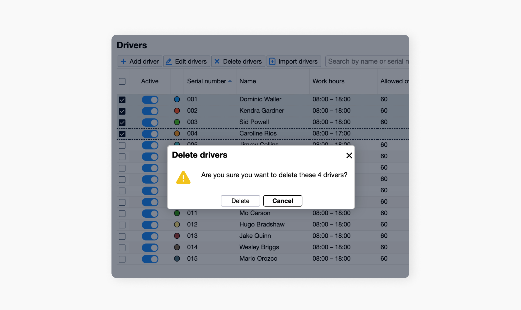Click the pencil icon on Edit drivers
This screenshot has width=521, height=310.
pyautogui.click(x=169, y=61)
